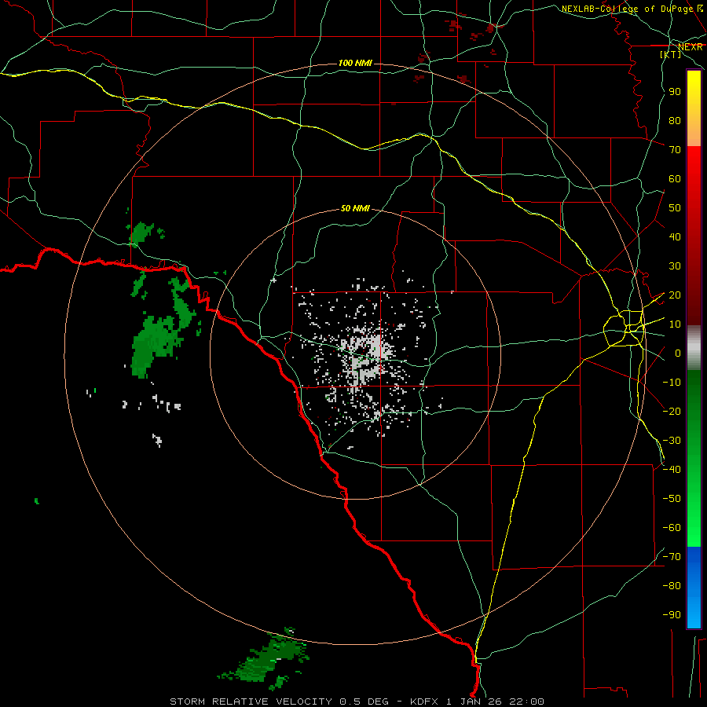Click the 50 NMI range ring label
The width and height of the screenshot is (707, 707).
[355, 208]
